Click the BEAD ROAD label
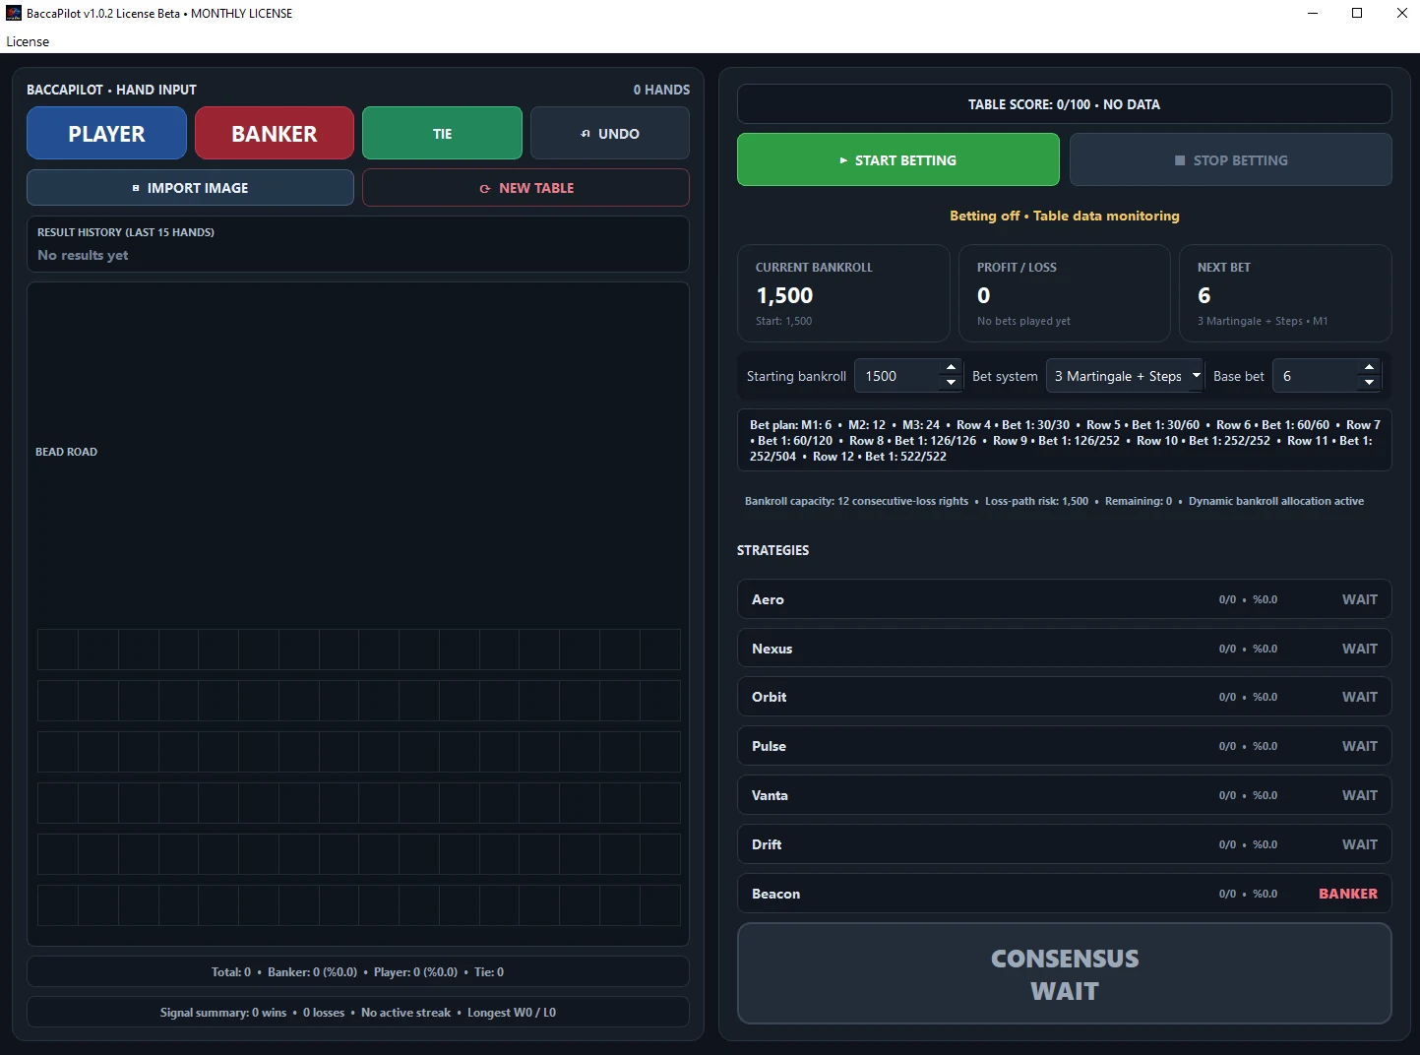The height and width of the screenshot is (1055, 1420). [67, 452]
